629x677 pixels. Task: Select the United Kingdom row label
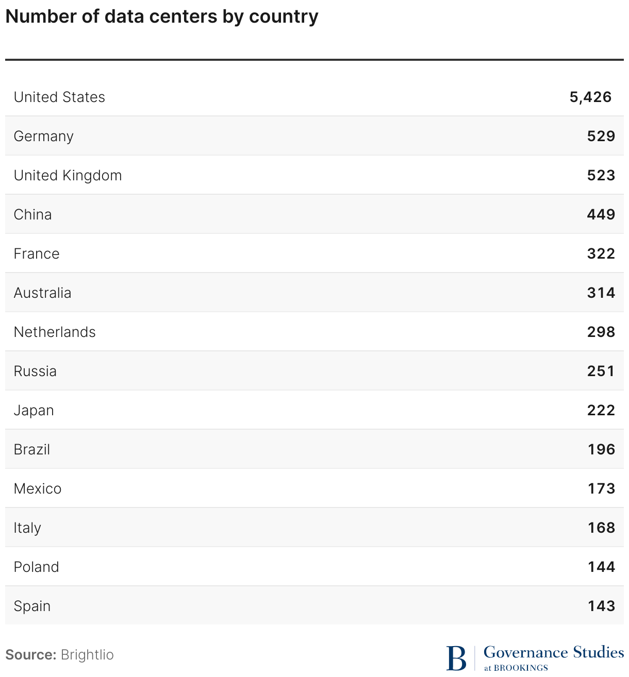pyautogui.click(x=68, y=175)
